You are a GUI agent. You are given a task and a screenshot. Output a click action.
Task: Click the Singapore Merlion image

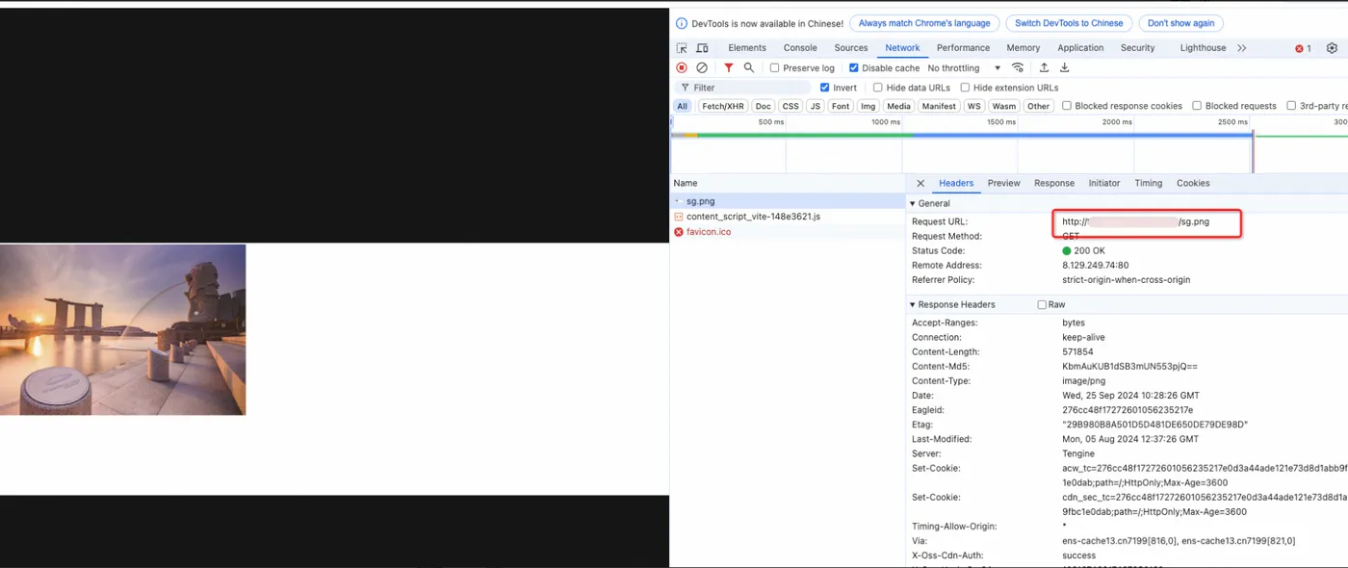123,329
